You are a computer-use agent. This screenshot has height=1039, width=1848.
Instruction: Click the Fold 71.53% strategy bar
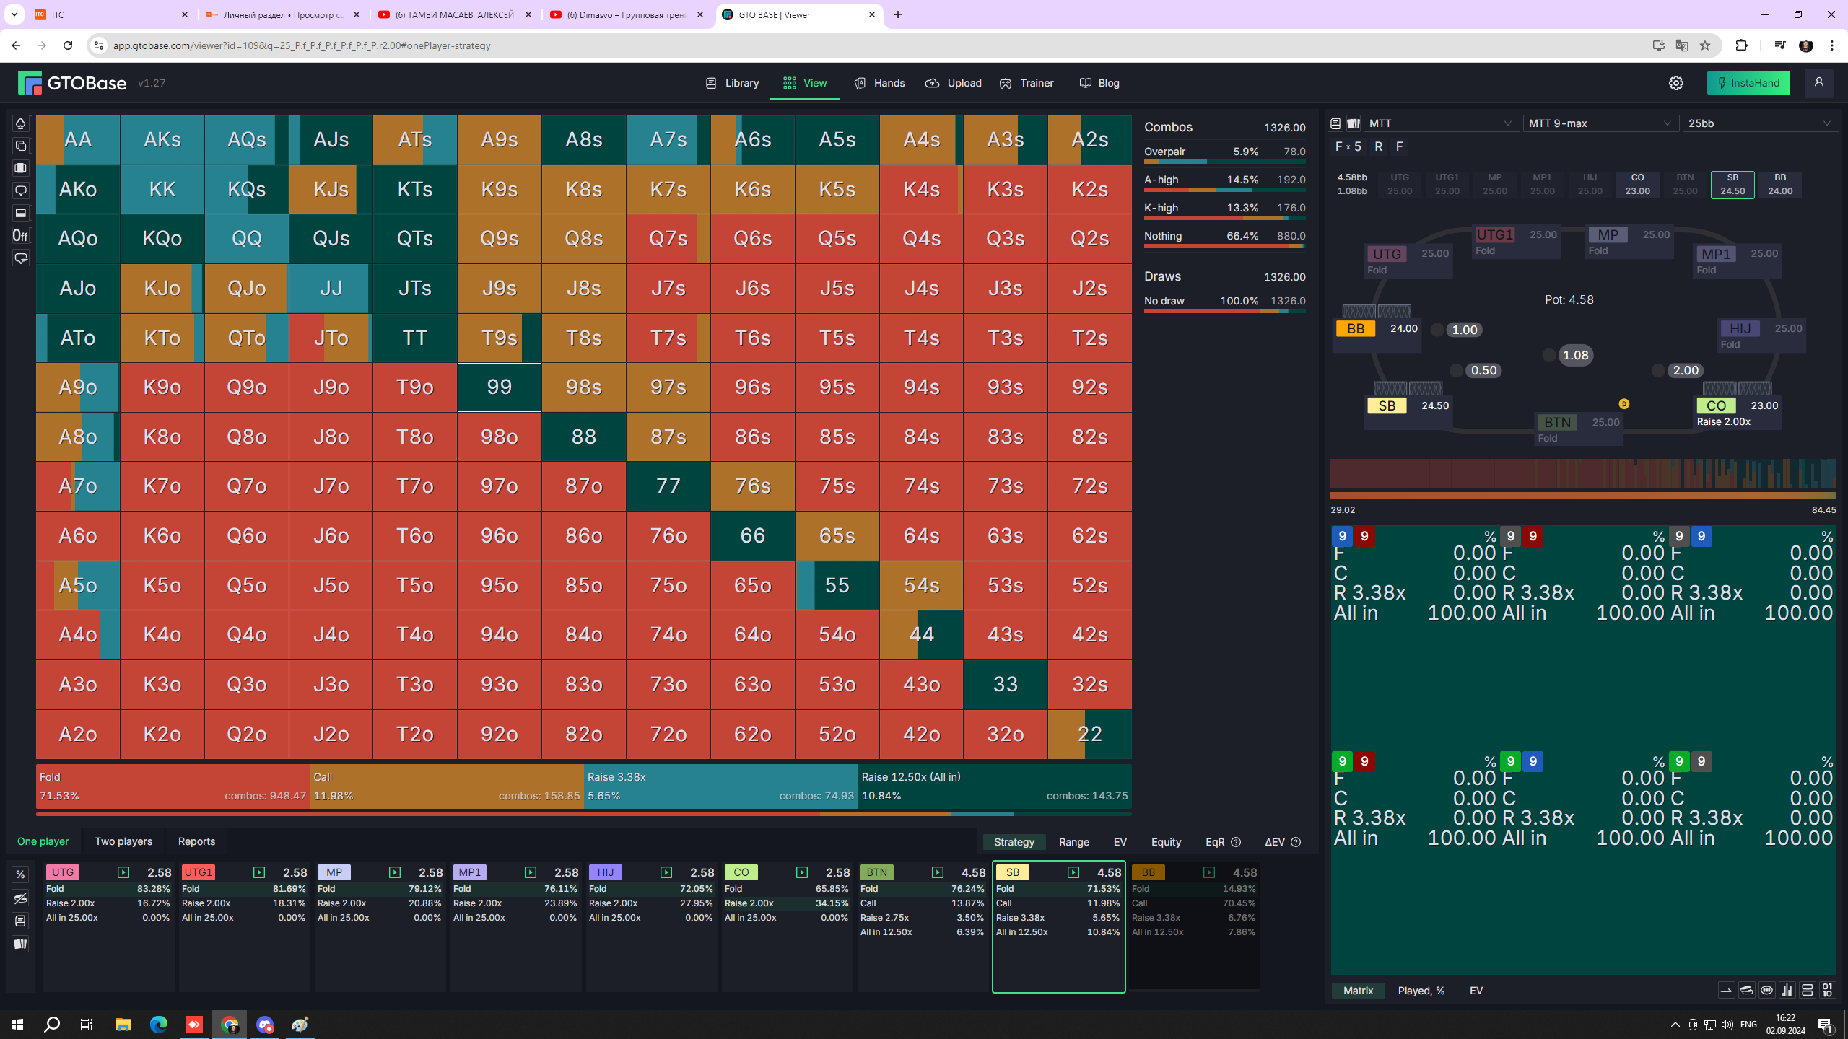coord(173,786)
